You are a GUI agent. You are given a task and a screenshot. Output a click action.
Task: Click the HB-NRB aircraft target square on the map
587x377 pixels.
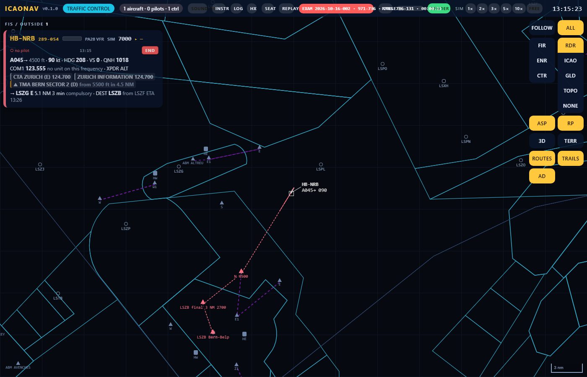click(291, 193)
